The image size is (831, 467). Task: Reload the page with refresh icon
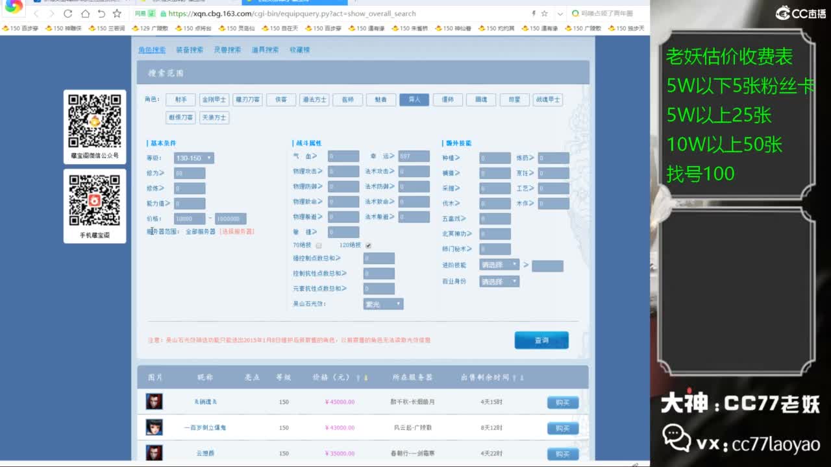68,14
